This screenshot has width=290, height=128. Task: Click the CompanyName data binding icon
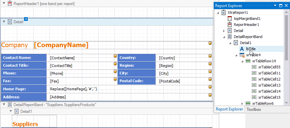[x=210, y=43]
